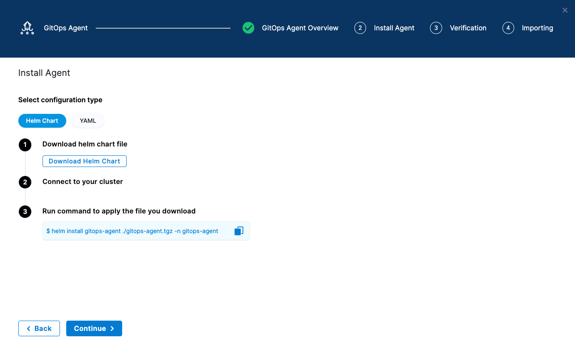The image size is (575, 351).
Task: Download the Helm Chart file
Action: click(84, 161)
